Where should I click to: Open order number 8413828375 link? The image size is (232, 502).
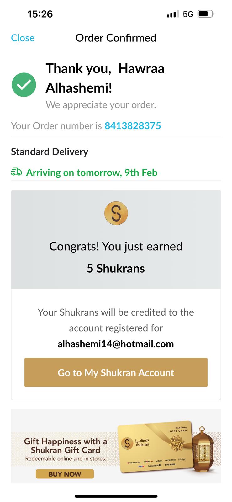133,126
